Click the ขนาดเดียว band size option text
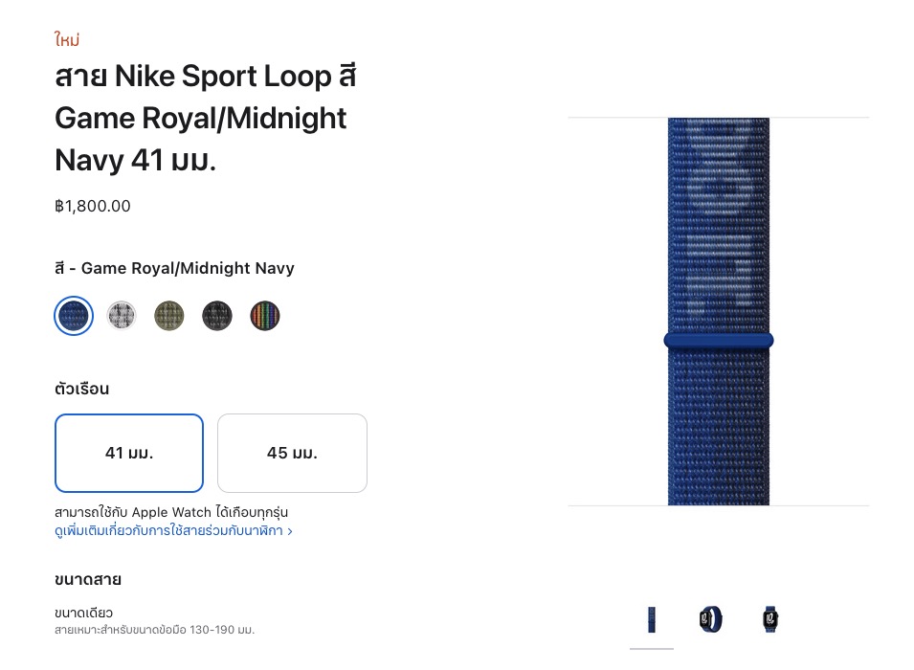This screenshot has width=914, height=670. pyautogui.click(x=84, y=613)
